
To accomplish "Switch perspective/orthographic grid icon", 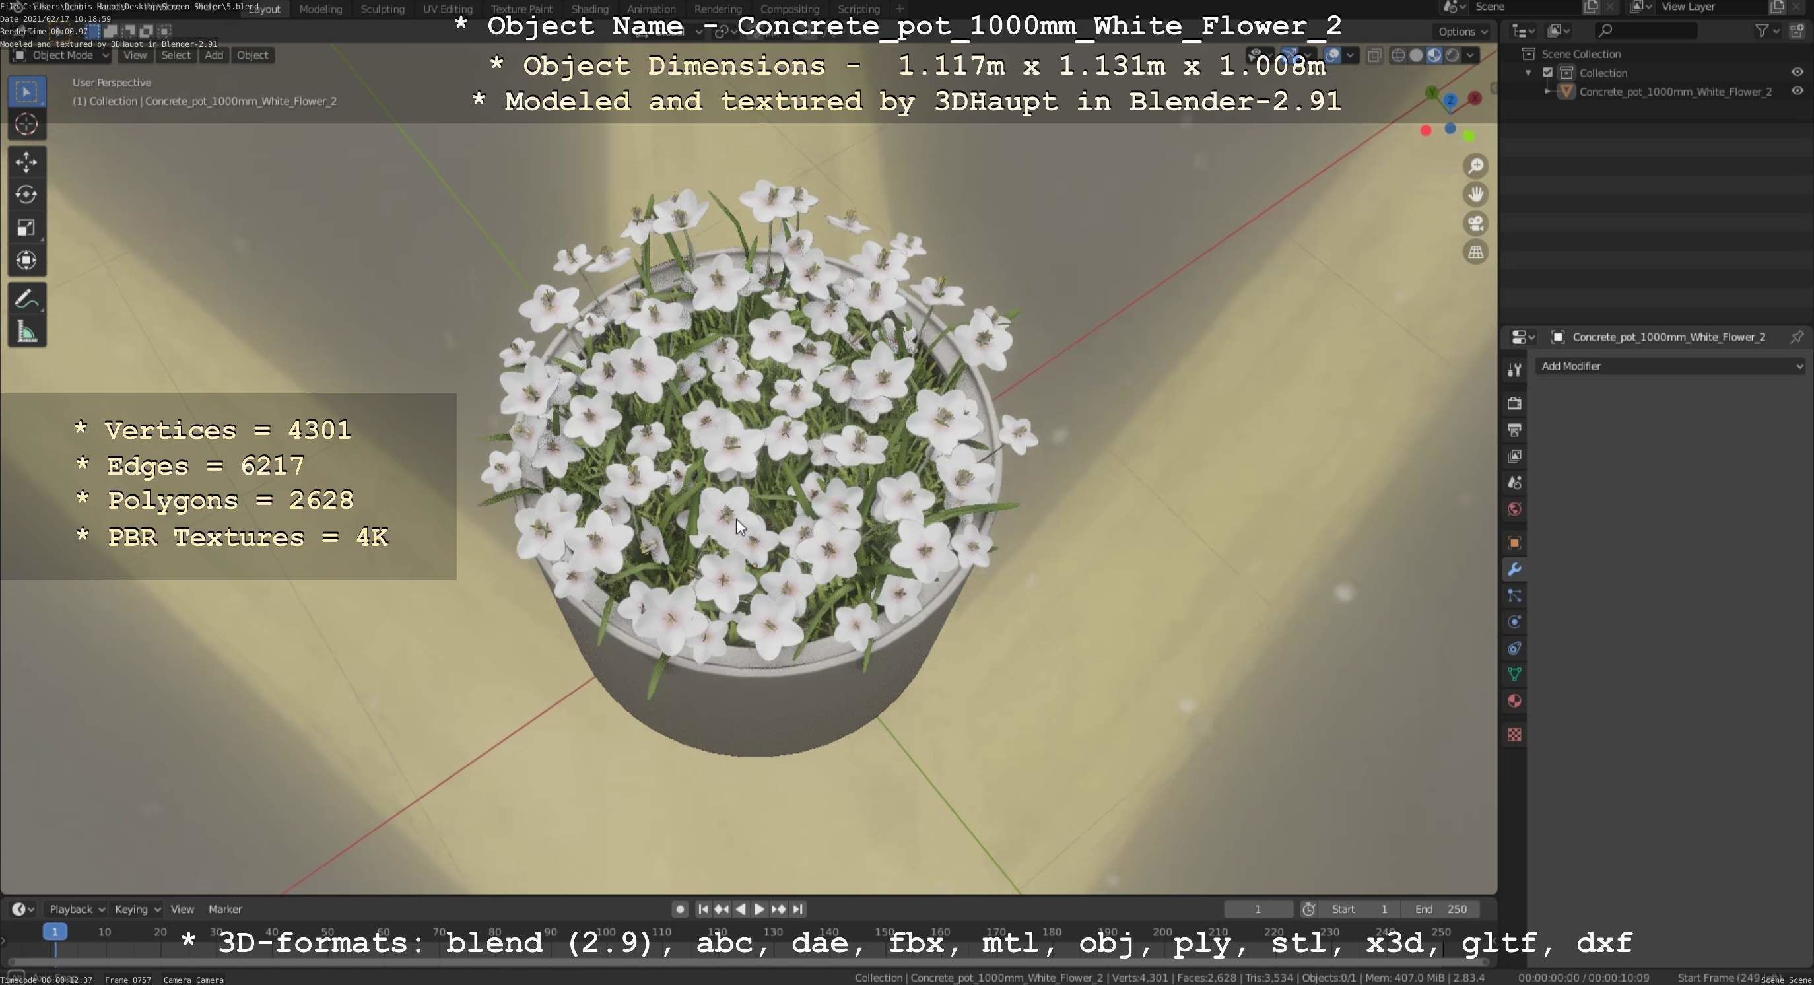I will pos(1475,252).
